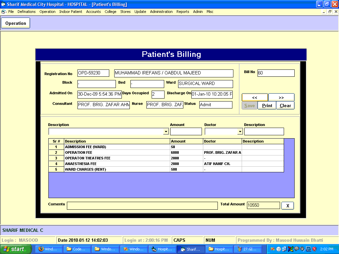
Task: Click the Status field showing Admit
Action: point(216,105)
